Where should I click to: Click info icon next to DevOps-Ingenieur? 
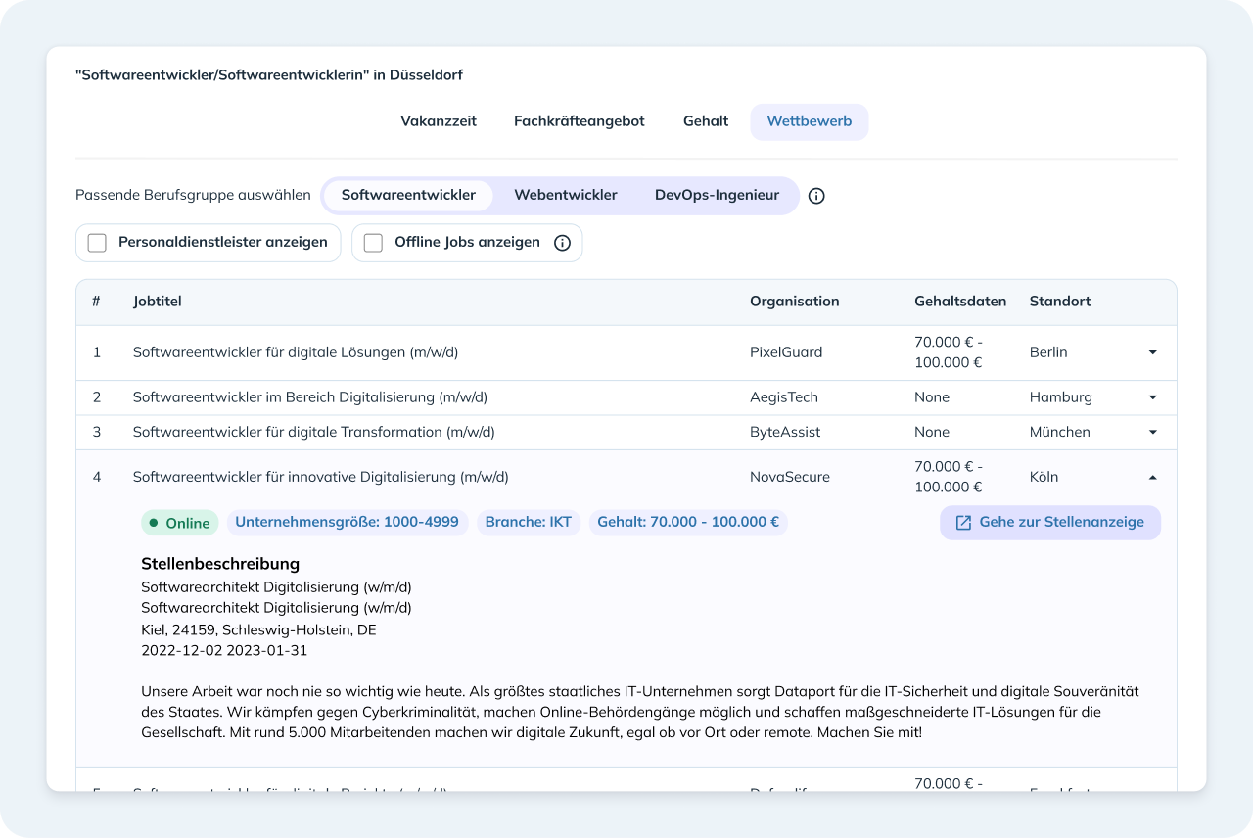click(x=816, y=196)
